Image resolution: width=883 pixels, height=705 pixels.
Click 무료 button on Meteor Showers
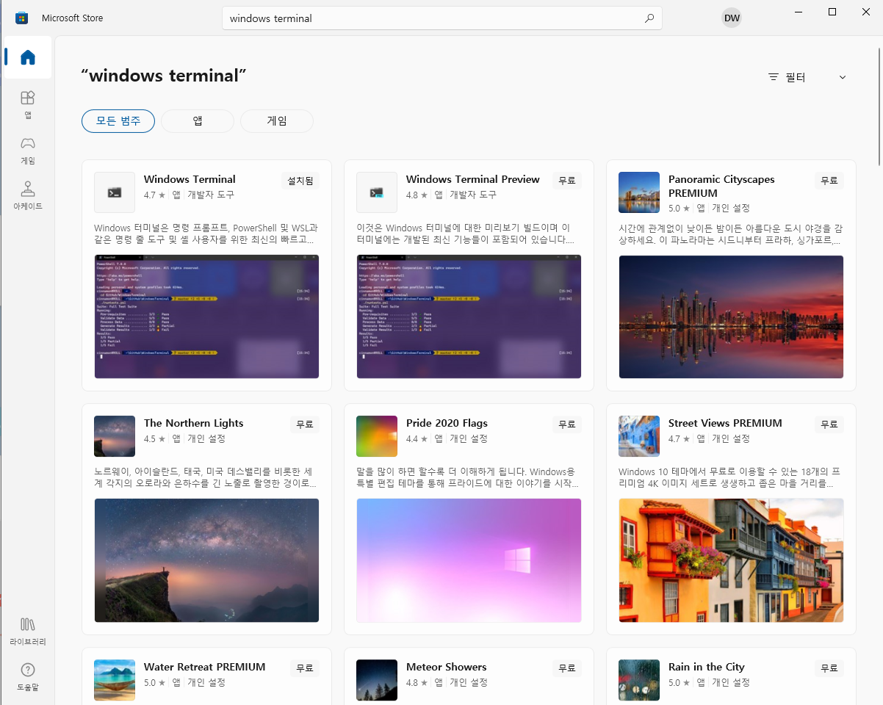pos(566,668)
